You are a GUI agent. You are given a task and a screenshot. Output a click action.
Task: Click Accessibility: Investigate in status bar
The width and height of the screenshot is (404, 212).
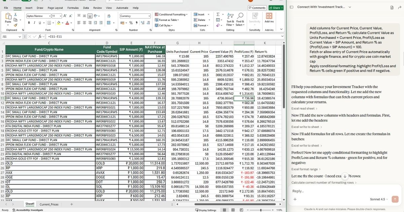(28, 210)
